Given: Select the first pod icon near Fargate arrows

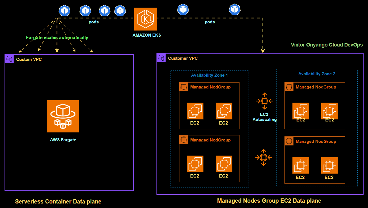Looking at the screenshot, I should [x=64, y=10].
